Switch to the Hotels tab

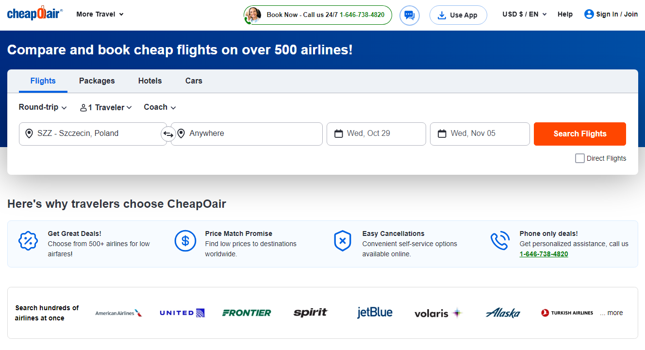(x=150, y=81)
